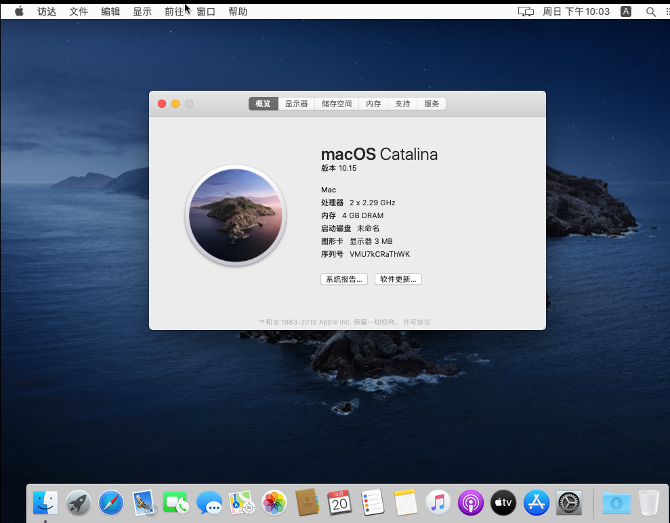670x523 pixels.
Task: Open Safari compass icon in Dock
Action: click(x=111, y=503)
